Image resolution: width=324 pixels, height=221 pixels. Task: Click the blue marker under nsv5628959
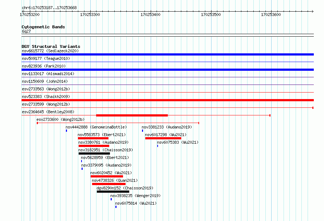[x=82, y=161]
